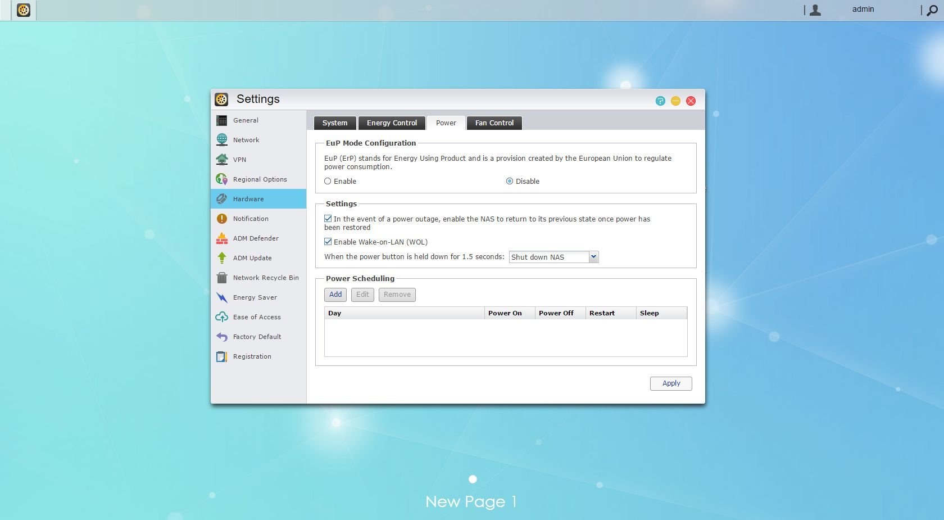Viewport: 944px width, 520px height.
Task: Open the search magnifier in top bar
Action: (932, 10)
